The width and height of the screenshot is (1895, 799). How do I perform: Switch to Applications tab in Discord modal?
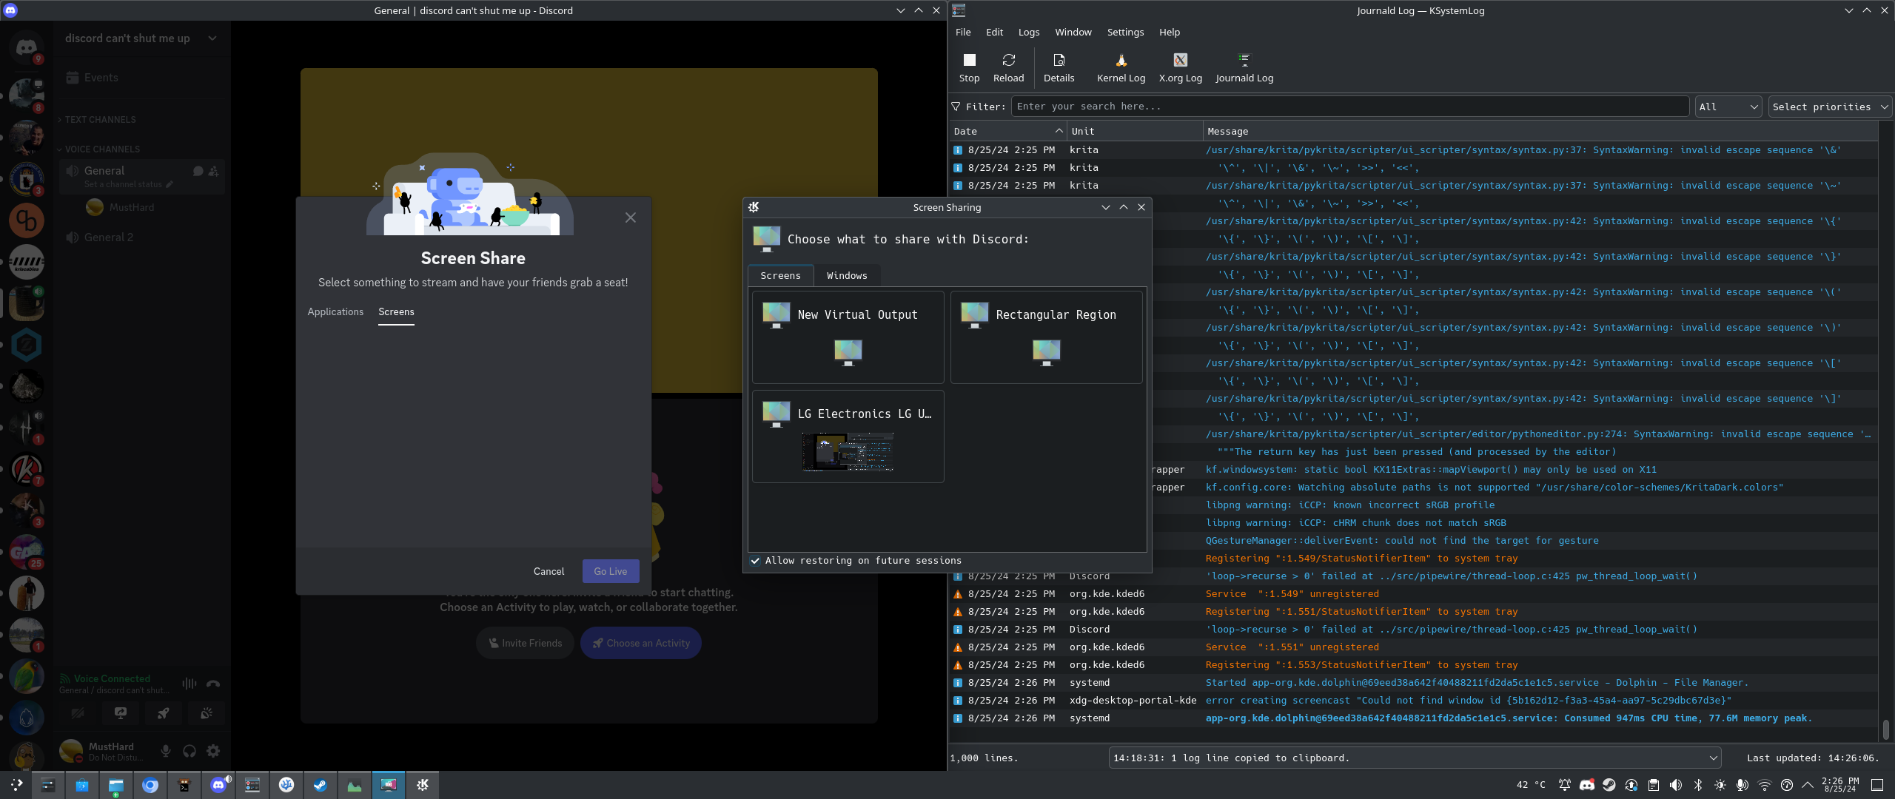coord(335,311)
